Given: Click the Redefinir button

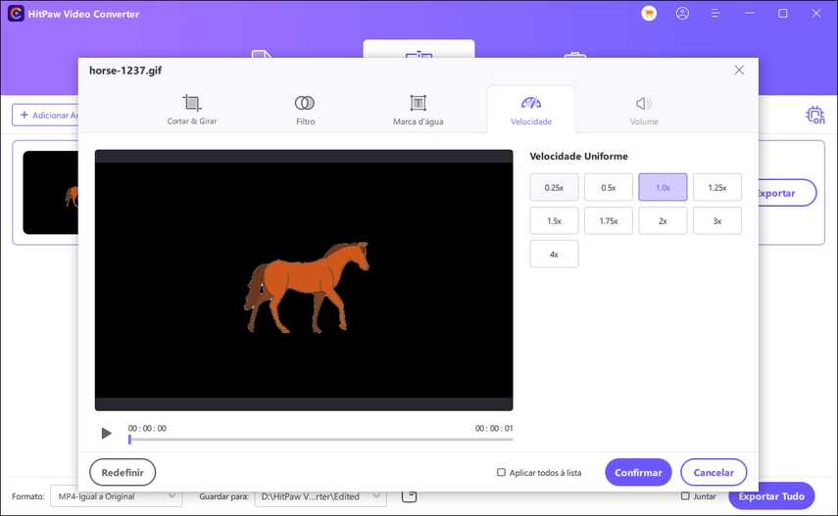Looking at the screenshot, I should pyautogui.click(x=123, y=472).
